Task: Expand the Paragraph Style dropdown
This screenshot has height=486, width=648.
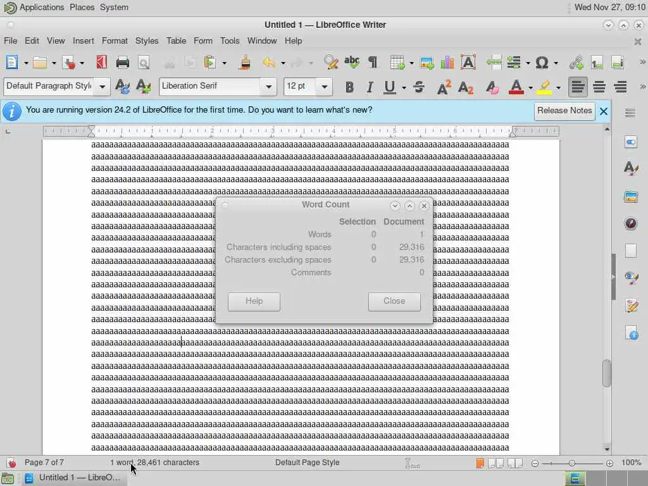Action: pyautogui.click(x=102, y=87)
